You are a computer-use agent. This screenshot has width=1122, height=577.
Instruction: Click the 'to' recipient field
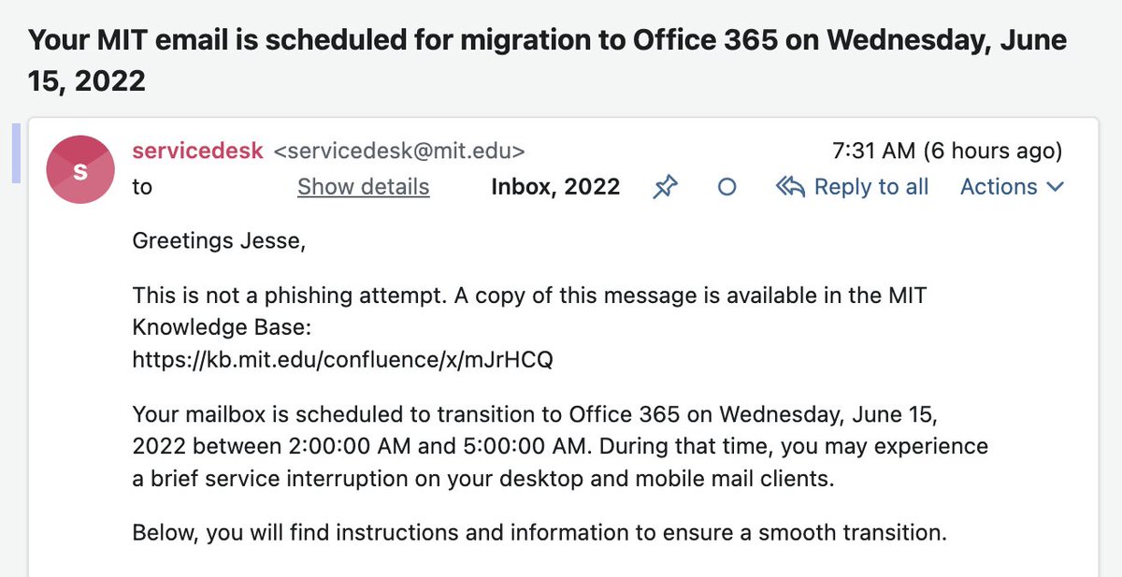[x=142, y=187]
